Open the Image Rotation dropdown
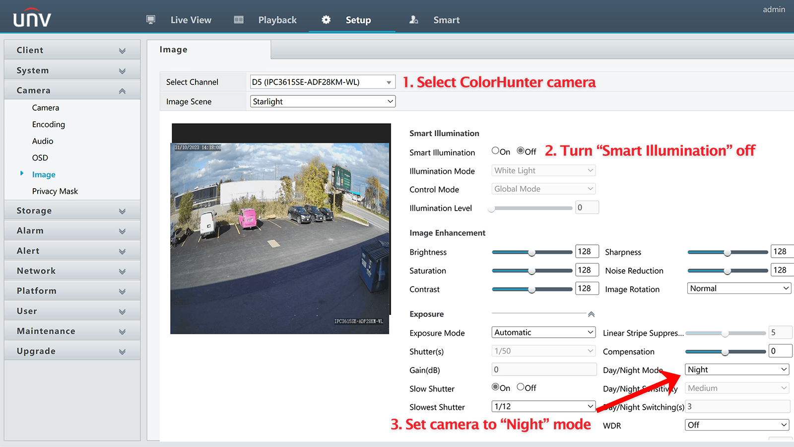Screen dimensions: 794x447 point(739,289)
